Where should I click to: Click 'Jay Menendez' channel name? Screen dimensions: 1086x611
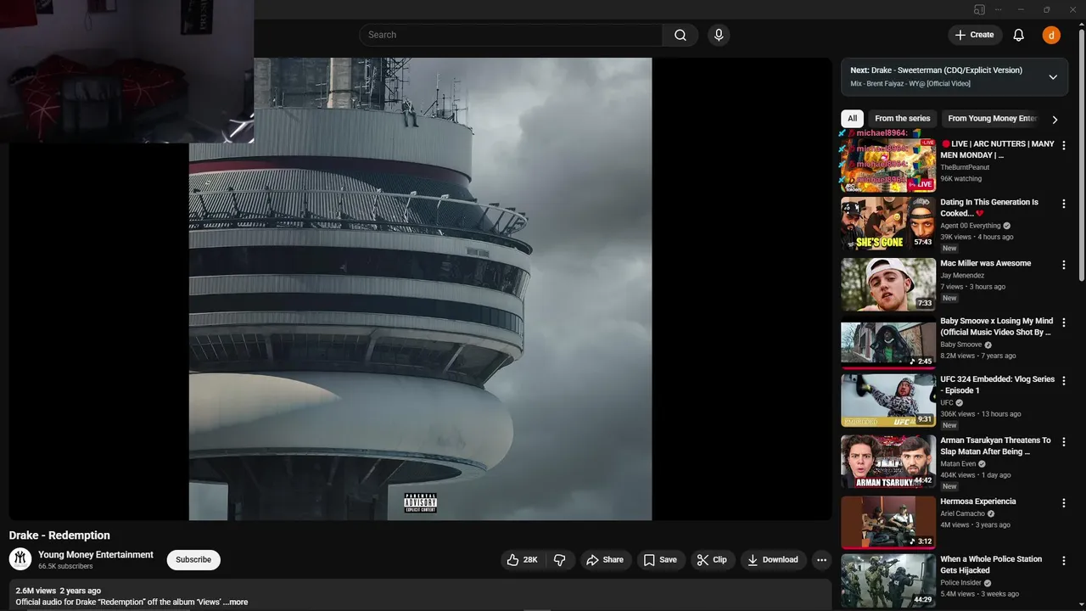[962, 276]
